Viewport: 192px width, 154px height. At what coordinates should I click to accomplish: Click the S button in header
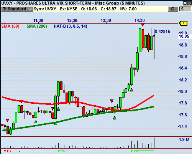pos(185,9)
